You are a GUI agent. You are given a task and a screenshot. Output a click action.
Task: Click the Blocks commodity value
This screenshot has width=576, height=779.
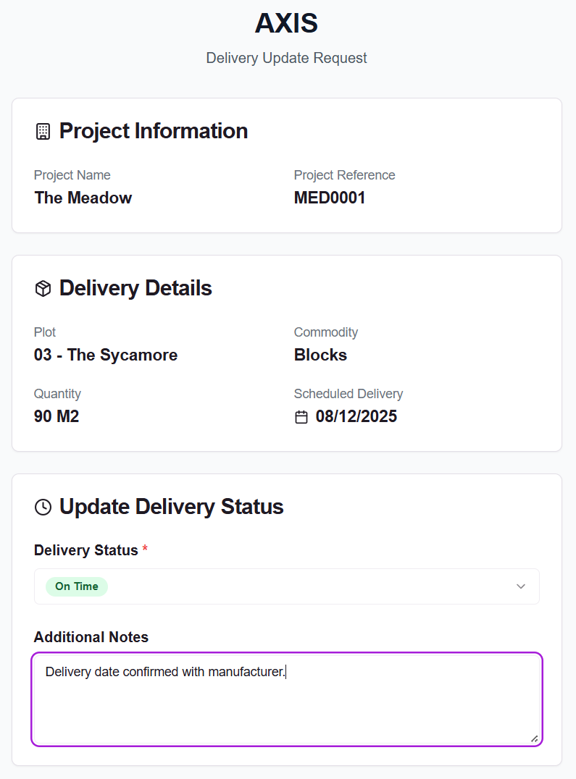click(320, 355)
